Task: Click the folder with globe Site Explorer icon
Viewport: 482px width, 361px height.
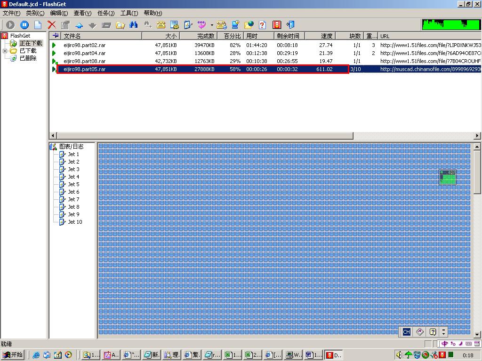Action: tap(249, 25)
